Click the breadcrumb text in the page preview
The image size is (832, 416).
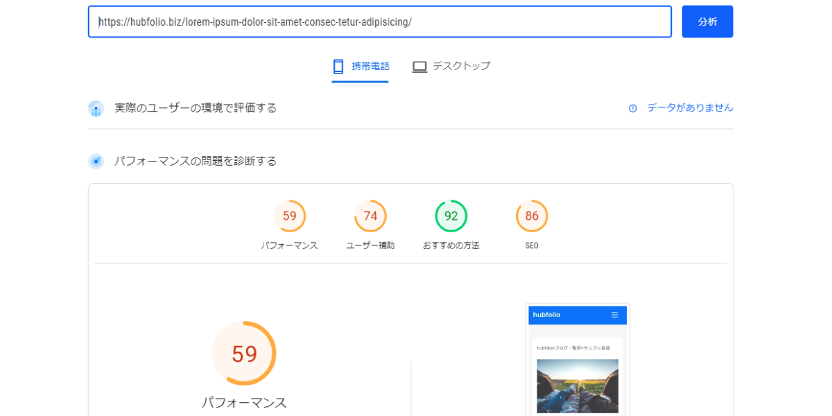click(572, 347)
